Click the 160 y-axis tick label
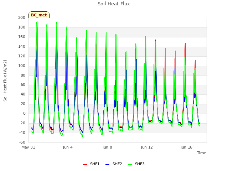Image resolution: width=228 pixels, height=171 pixels. click(22, 37)
